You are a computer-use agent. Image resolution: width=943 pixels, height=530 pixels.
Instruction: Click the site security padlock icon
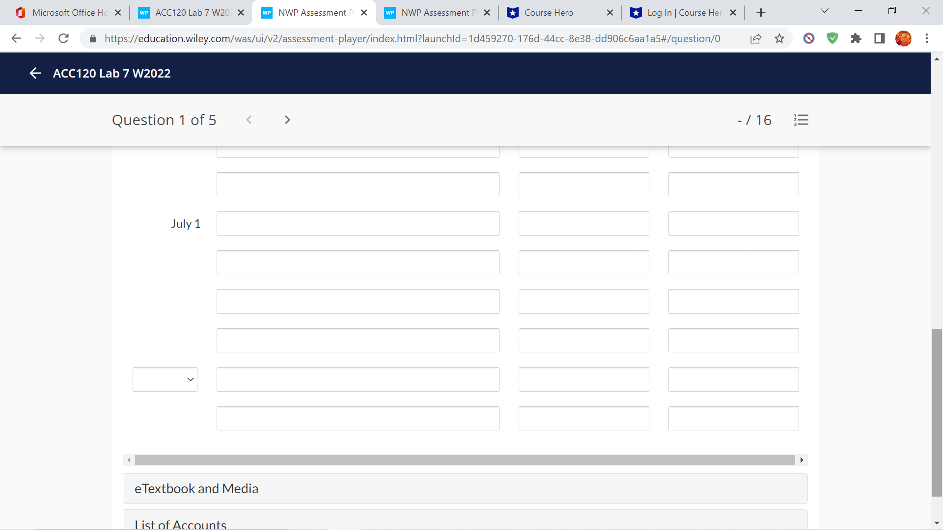point(92,38)
